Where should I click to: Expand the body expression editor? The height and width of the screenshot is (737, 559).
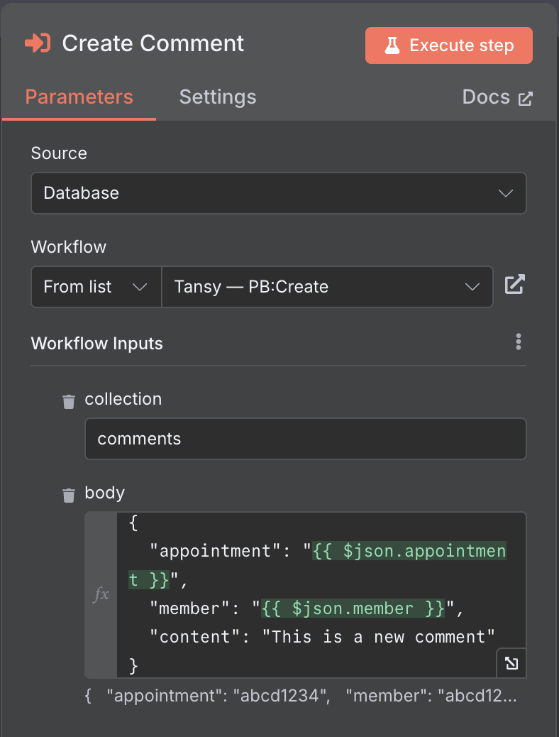click(x=511, y=663)
